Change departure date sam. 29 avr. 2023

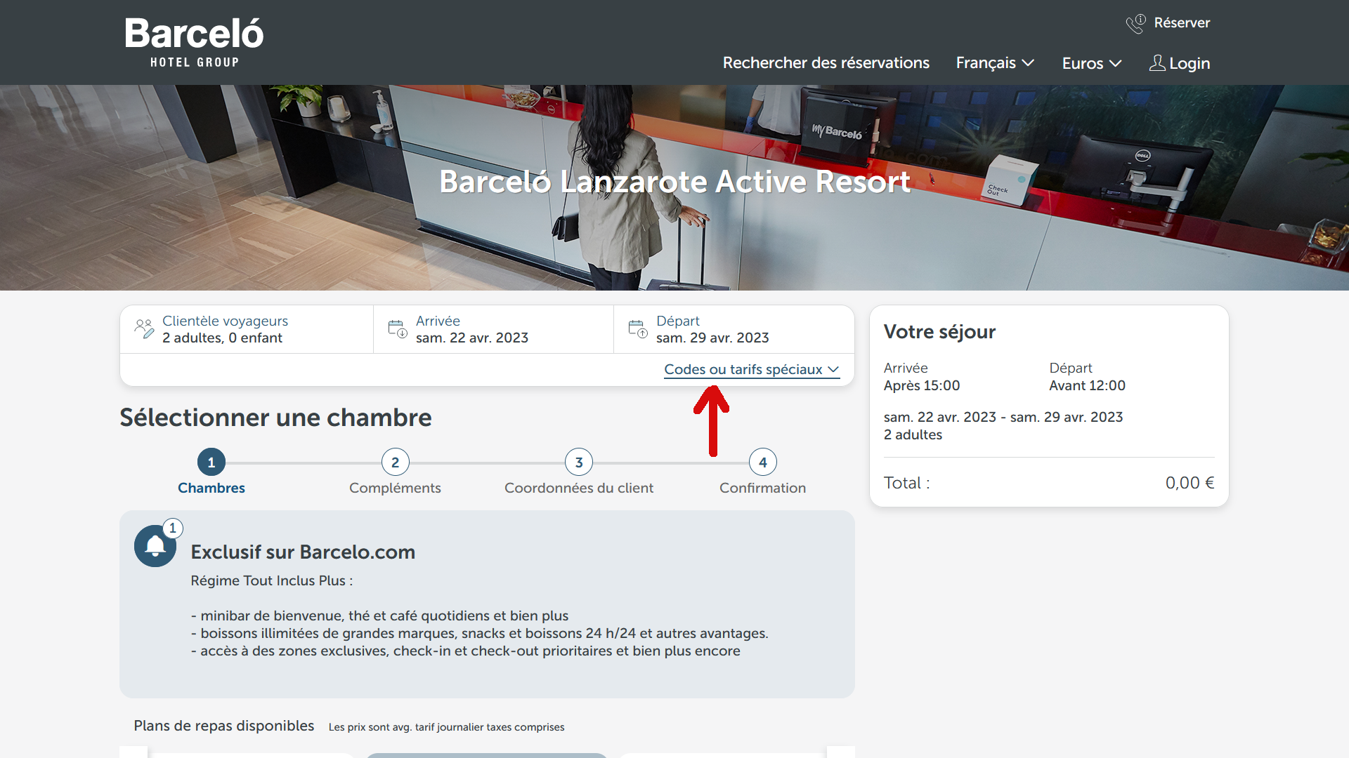pos(734,329)
